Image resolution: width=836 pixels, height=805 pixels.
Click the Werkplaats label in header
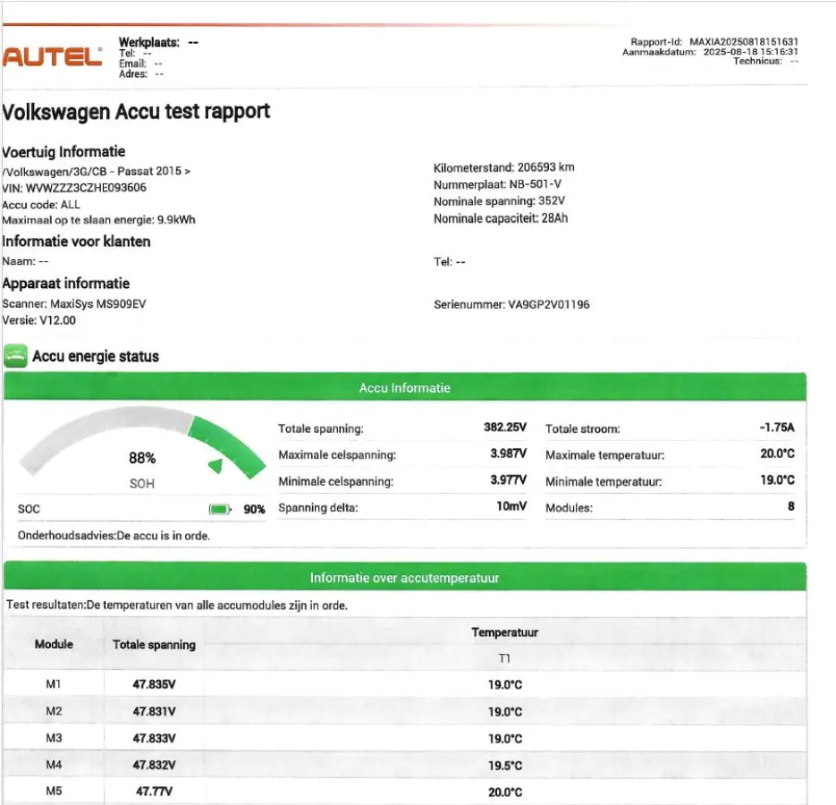click(x=148, y=42)
